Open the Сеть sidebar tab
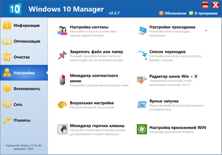222x155 pixels. [23, 104]
